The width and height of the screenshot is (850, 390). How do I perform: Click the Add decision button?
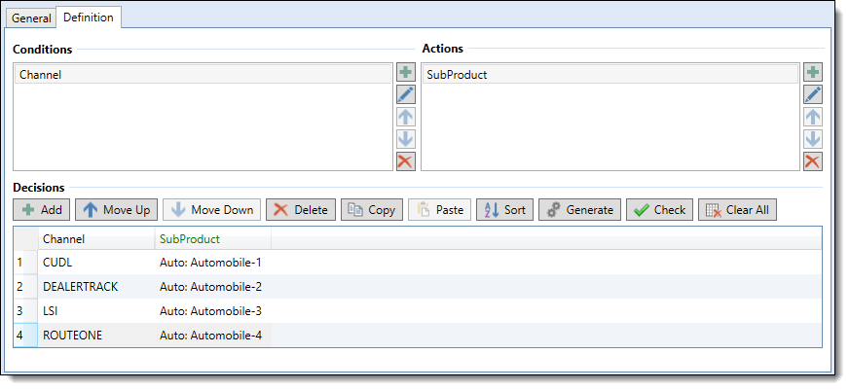coord(42,210)
